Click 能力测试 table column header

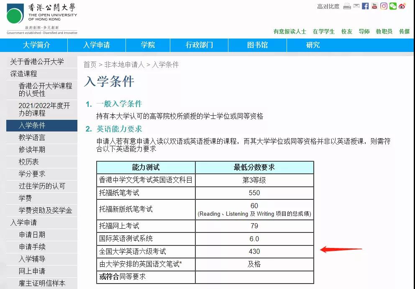click(x=146, y=168)
